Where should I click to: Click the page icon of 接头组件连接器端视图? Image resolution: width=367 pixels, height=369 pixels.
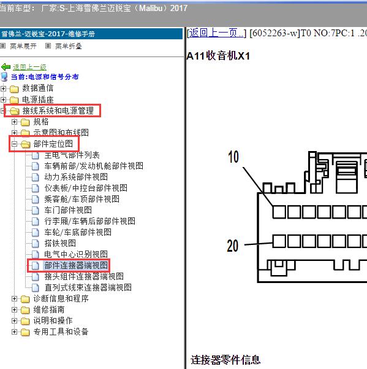[x=35, y=276]
